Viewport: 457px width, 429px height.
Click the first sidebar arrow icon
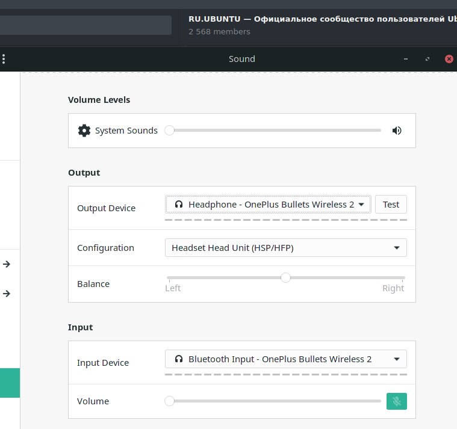point(7,264)
